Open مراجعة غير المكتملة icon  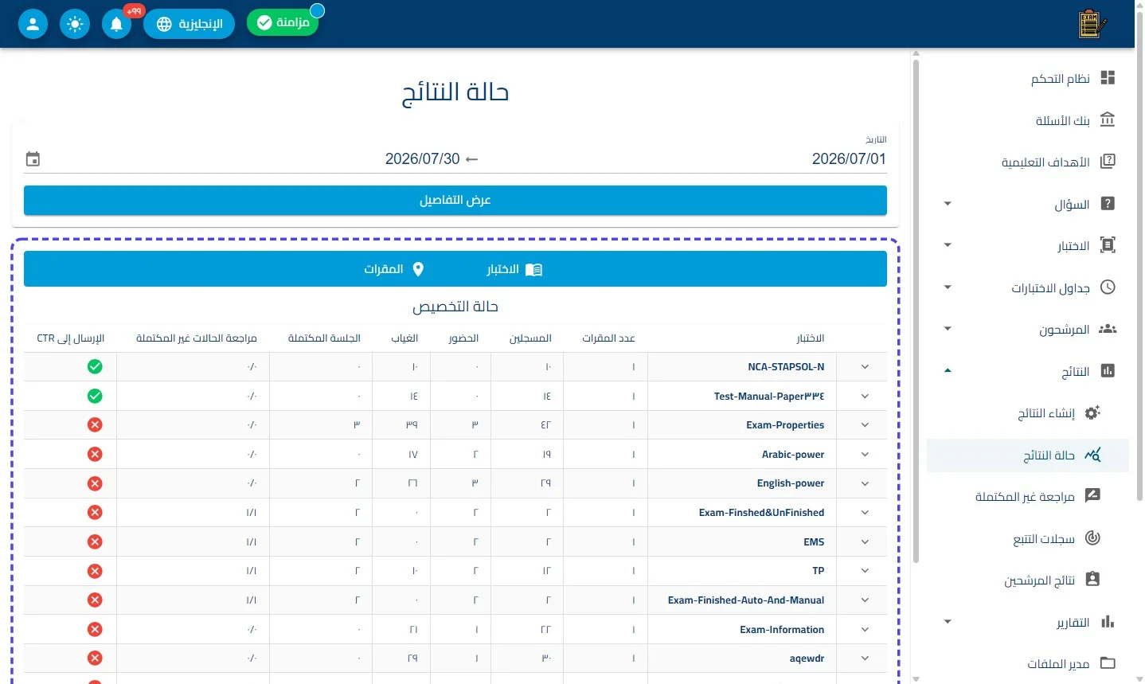click(x=1092, y=496)
